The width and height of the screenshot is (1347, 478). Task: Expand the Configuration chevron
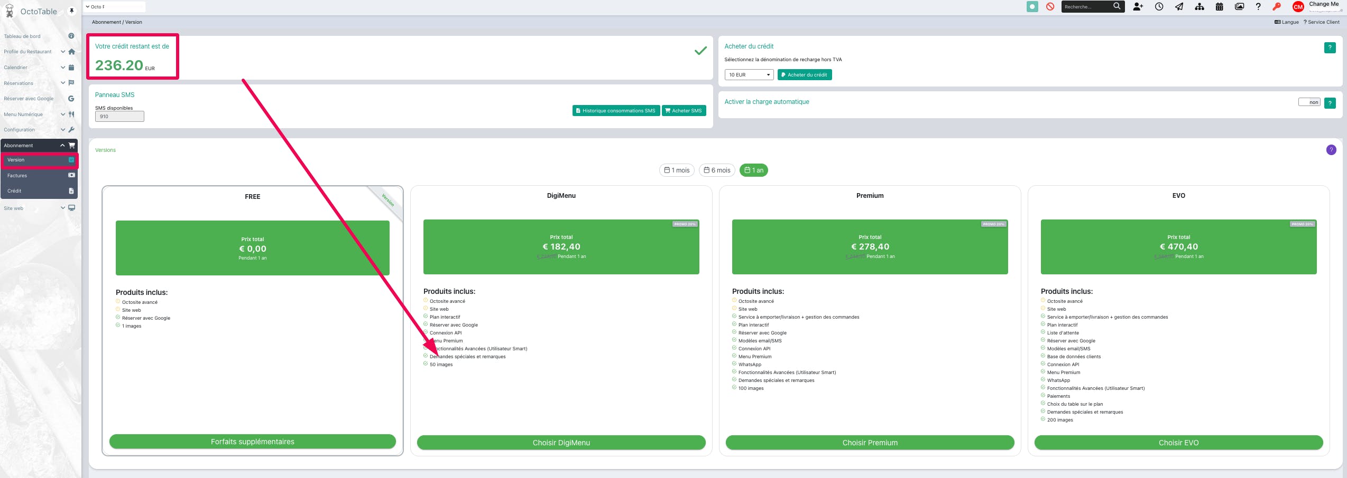[x=63, y=130]
